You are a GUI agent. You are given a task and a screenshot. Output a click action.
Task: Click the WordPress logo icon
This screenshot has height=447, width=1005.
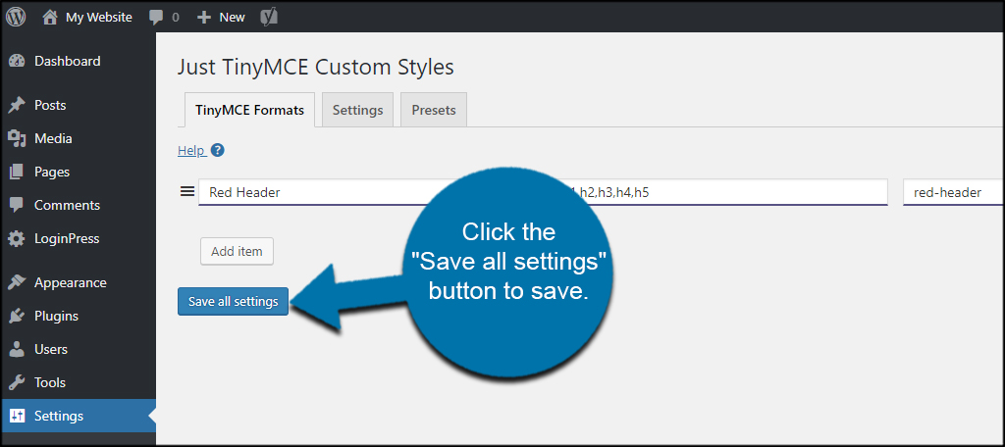click(x=16, y=17)
